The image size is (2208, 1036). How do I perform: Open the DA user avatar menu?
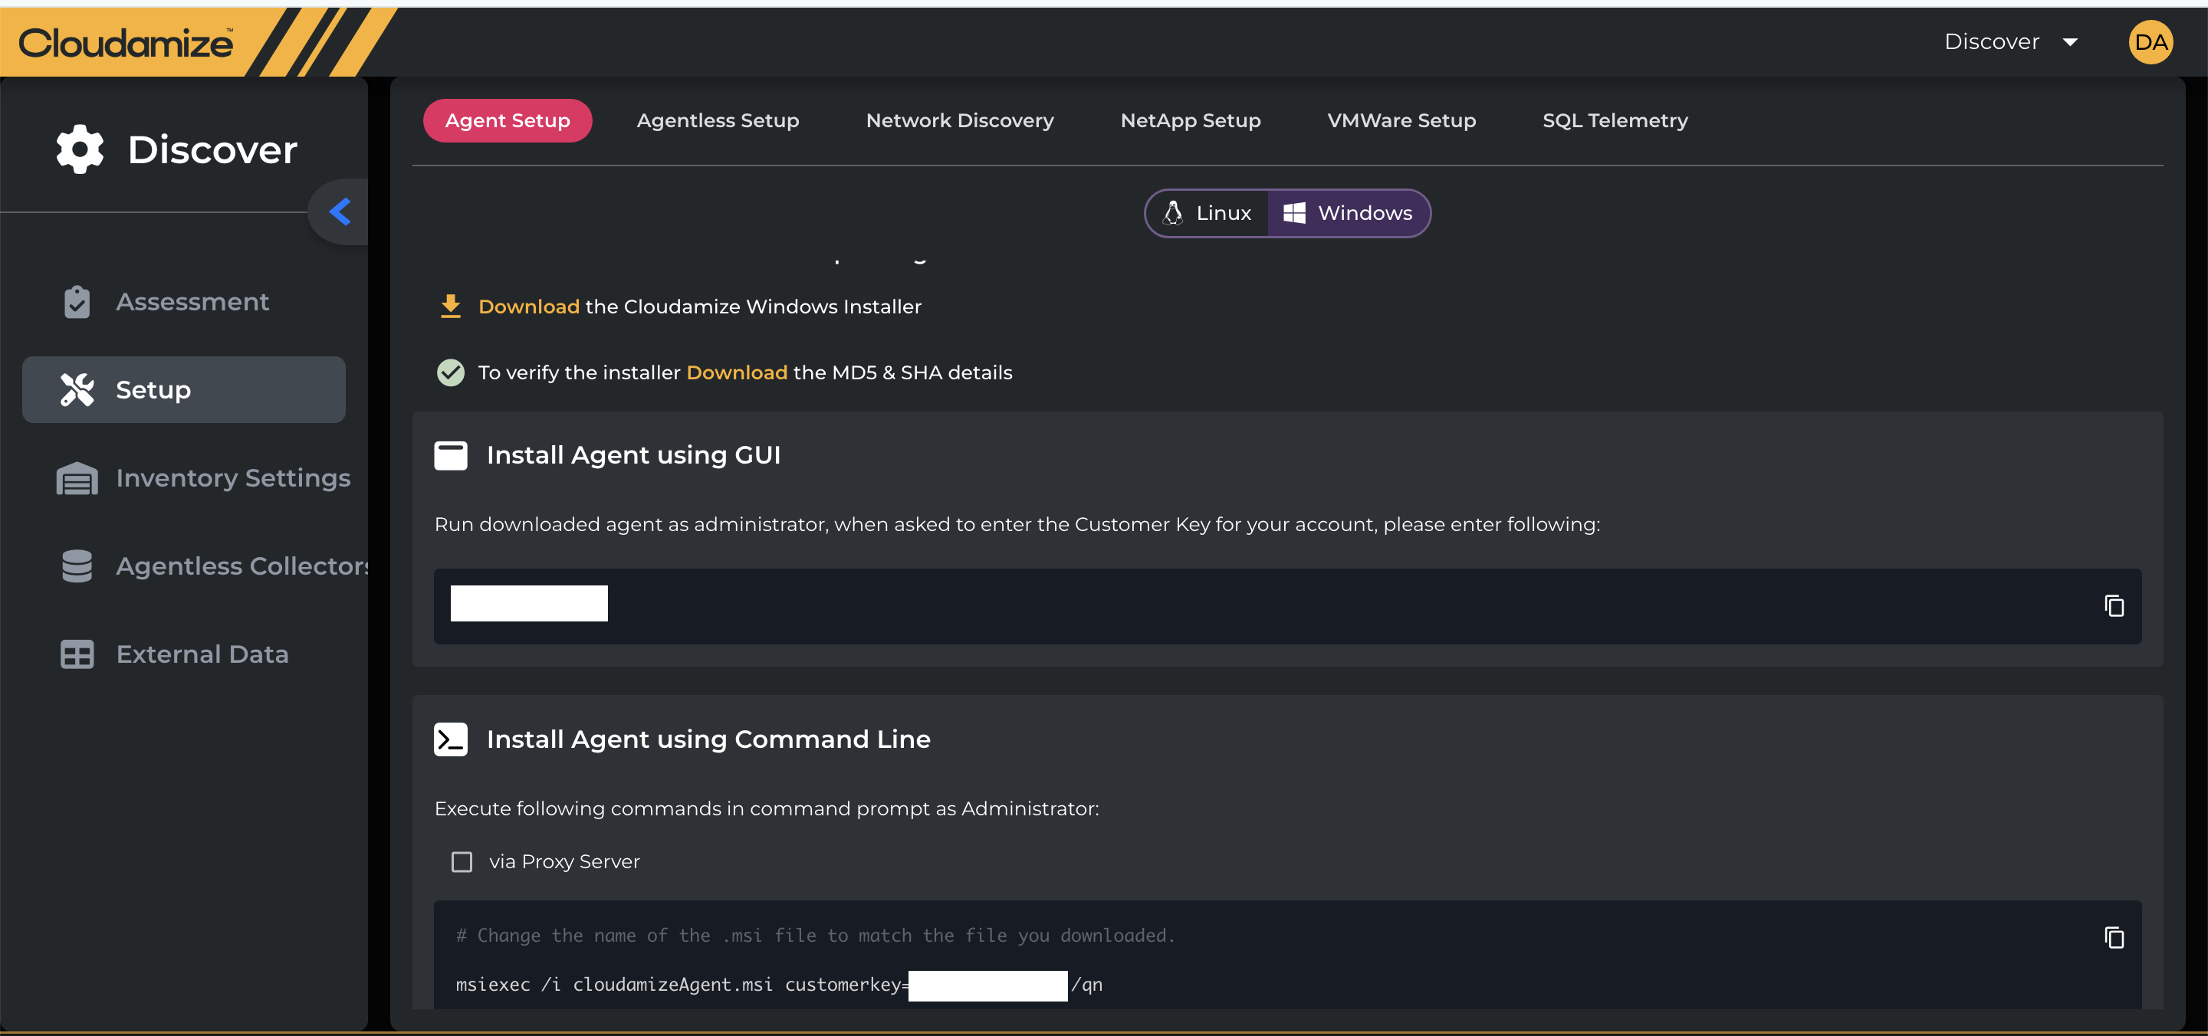click(x=2150, y=42)
